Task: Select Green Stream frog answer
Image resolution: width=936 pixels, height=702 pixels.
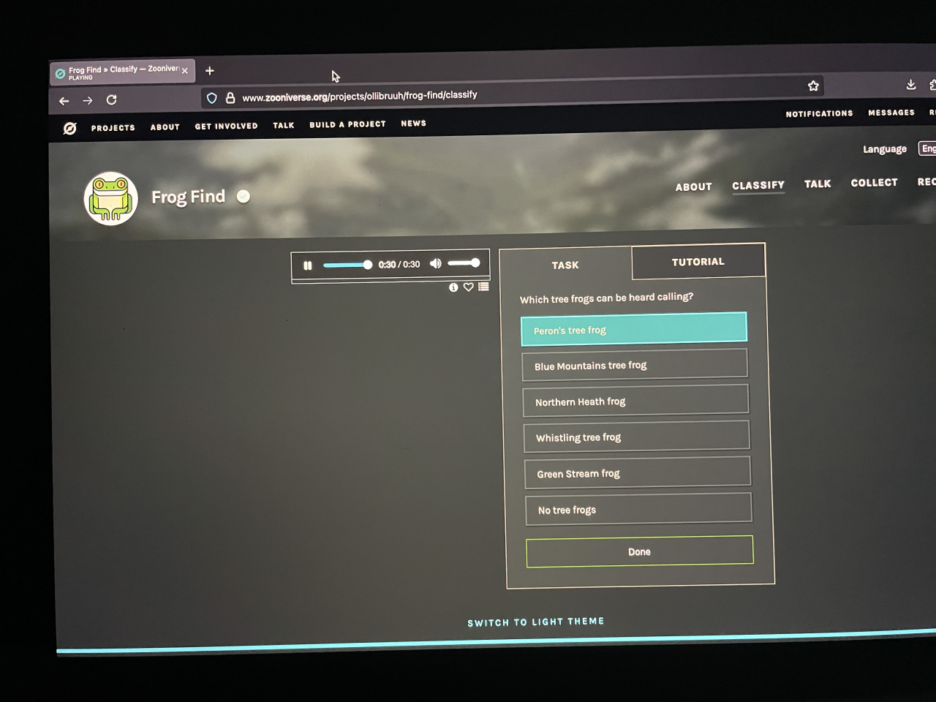Action: point(637,472)
